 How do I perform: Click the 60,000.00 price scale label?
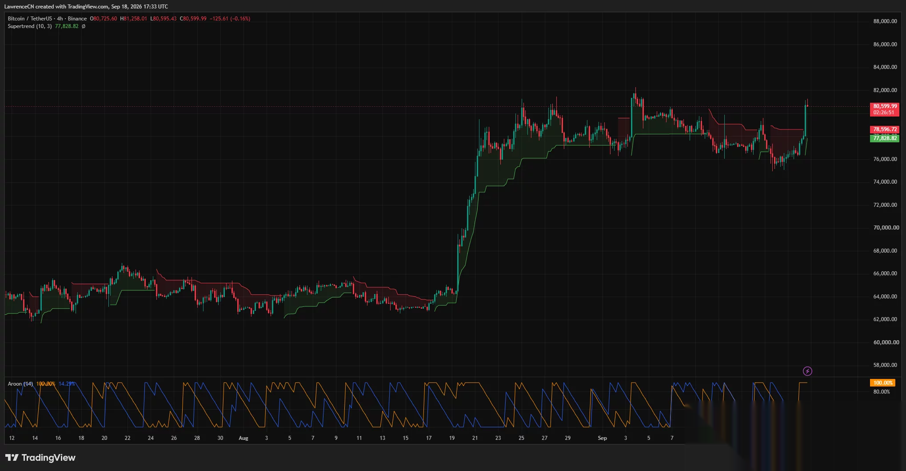886,342
